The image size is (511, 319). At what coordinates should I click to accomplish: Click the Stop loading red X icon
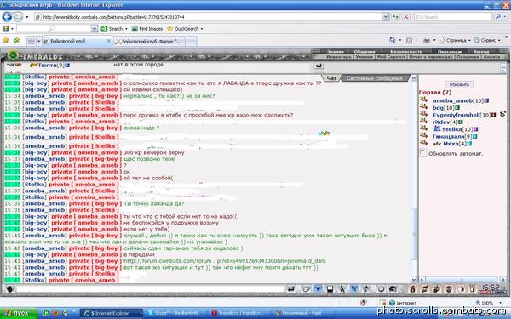click(x=405, y=17)
